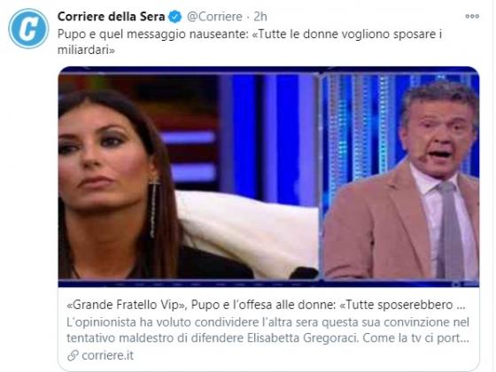The height and width of the screenshot is (372, 496).
Task: Open the 2h timestamp permalink
Action: [x=260, y=17]
